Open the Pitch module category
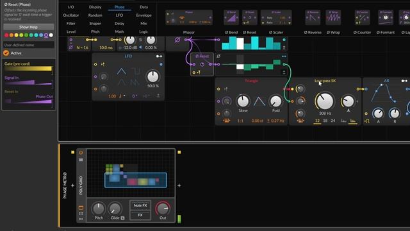 click(95, 31)
